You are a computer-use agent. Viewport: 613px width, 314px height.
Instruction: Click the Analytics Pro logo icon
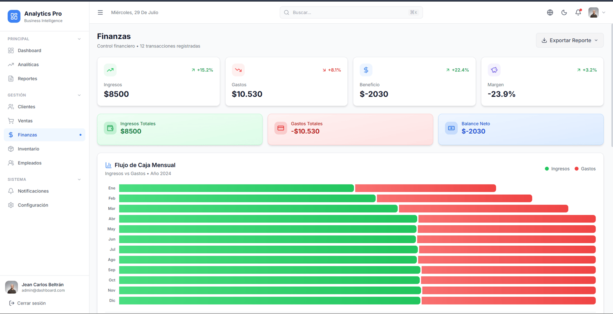(14, 16)
